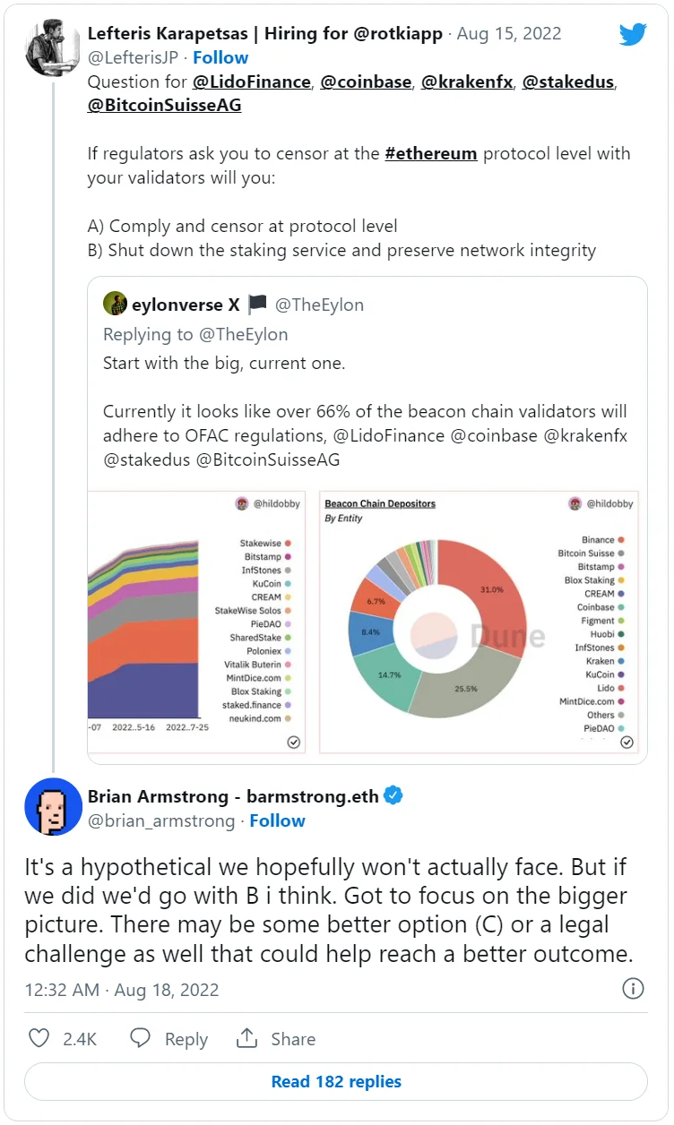Open the @LidoFinance mention link
Viewport: 674px width, 1125px height.
[251, 82]
